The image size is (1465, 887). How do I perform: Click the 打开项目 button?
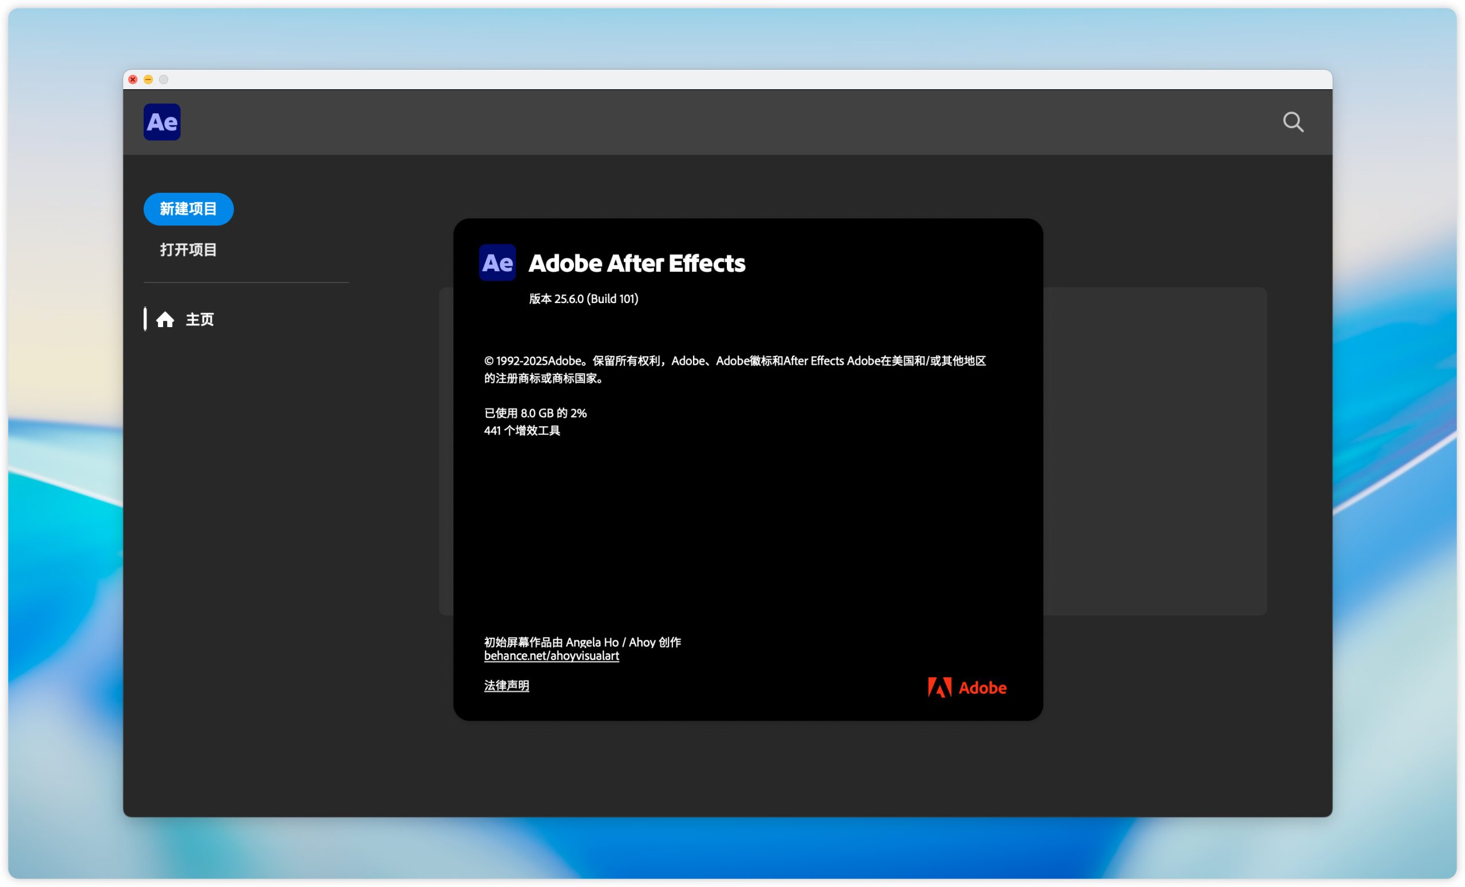click(188, 249)
